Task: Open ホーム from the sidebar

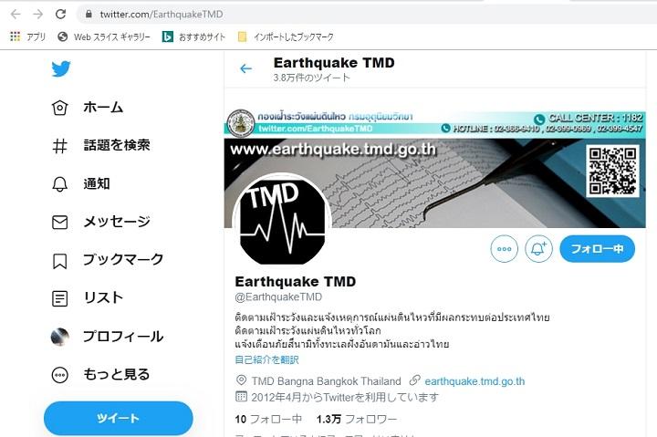Action: 88,108
